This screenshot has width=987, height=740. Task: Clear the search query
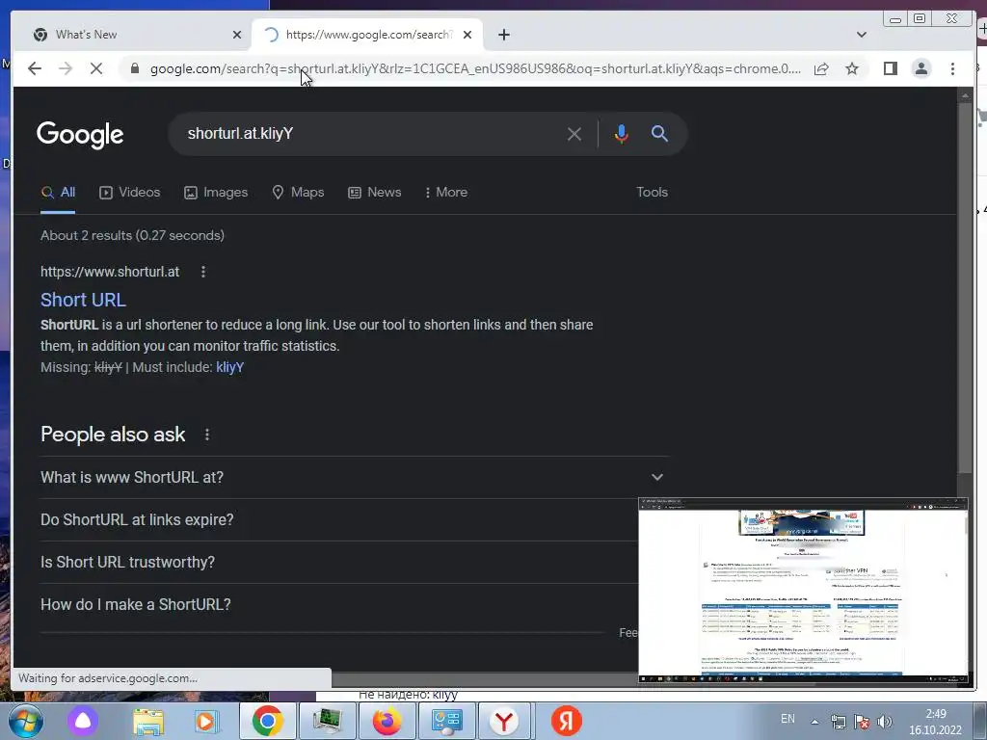point(574,133)
